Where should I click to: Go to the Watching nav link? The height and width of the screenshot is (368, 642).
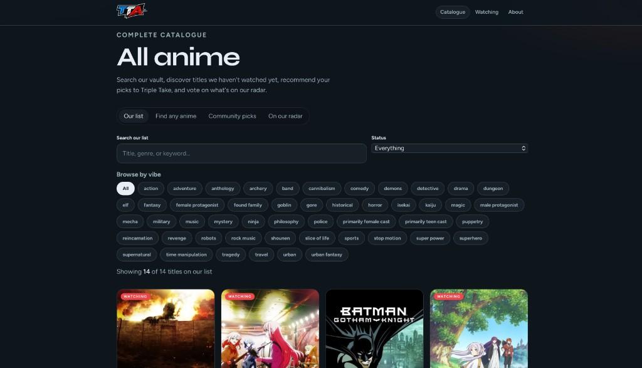coord(487,13)
